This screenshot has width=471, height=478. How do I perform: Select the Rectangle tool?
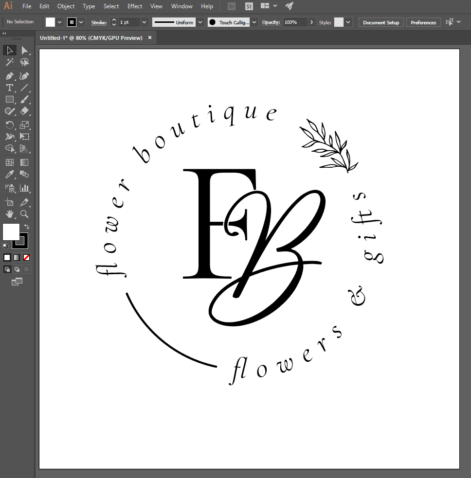9,99
